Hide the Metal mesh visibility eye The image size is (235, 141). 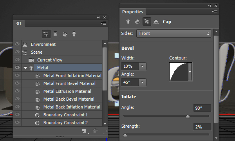coord(17,68)
